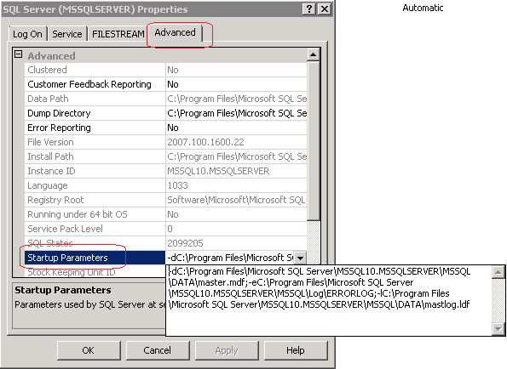Open the Startup Parameters dropdown arrow
Viewport: 507px width, 369px height.
coord(300,258)
